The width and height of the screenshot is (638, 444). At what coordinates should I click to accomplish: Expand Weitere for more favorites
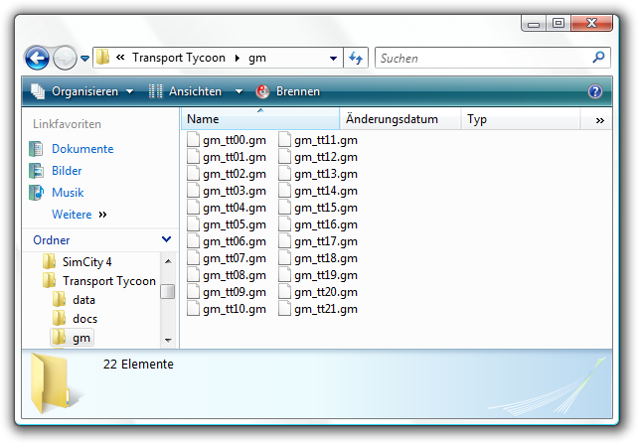(79, 215)
